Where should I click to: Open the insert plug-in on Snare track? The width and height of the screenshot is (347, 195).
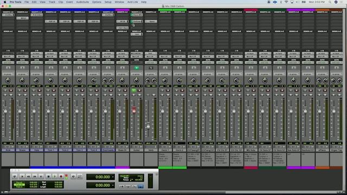click(22, 18)
